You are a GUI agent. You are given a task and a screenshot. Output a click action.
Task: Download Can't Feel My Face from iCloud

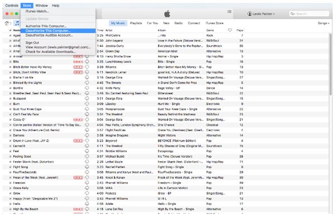(87, 114)
